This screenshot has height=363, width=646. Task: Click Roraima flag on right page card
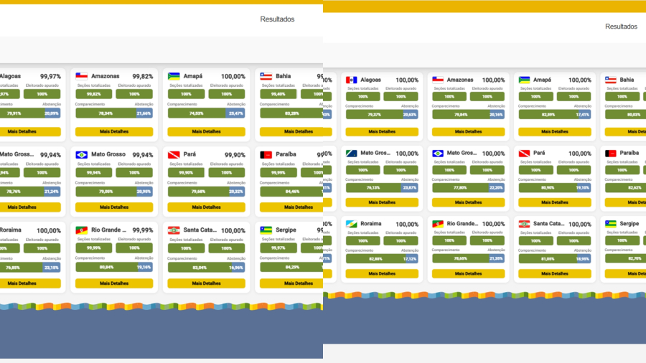[x=352, y=224]
